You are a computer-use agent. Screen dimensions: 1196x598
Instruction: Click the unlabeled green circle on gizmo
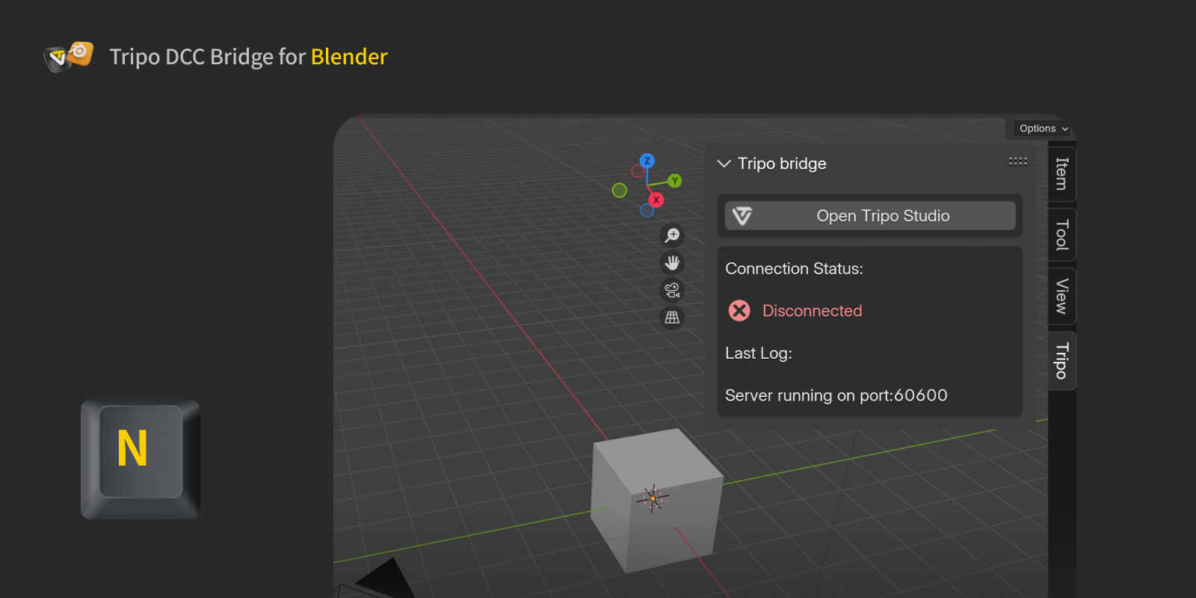coord(619,191)
